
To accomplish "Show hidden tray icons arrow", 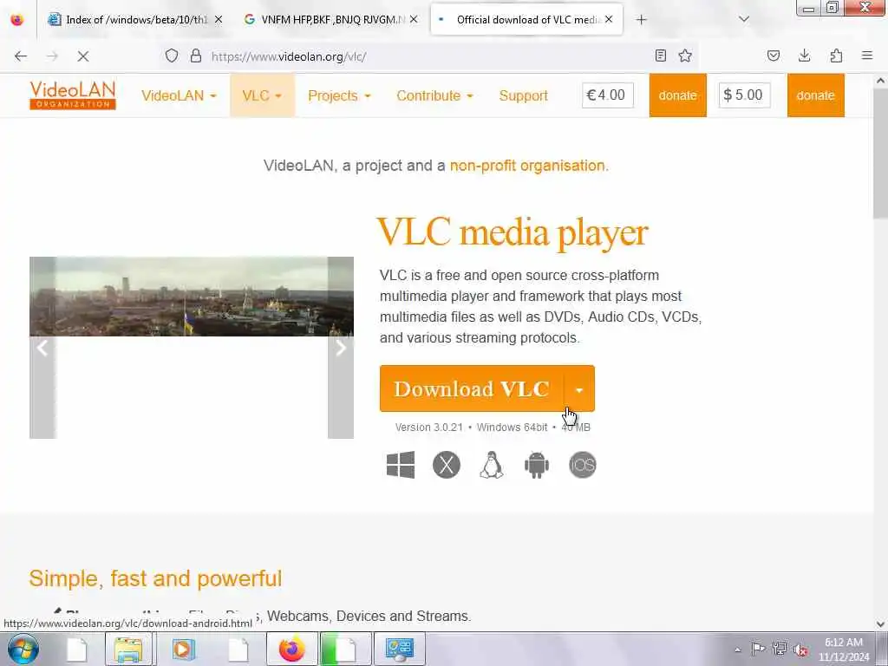I will pyautogui.click(x=737, y=650).
